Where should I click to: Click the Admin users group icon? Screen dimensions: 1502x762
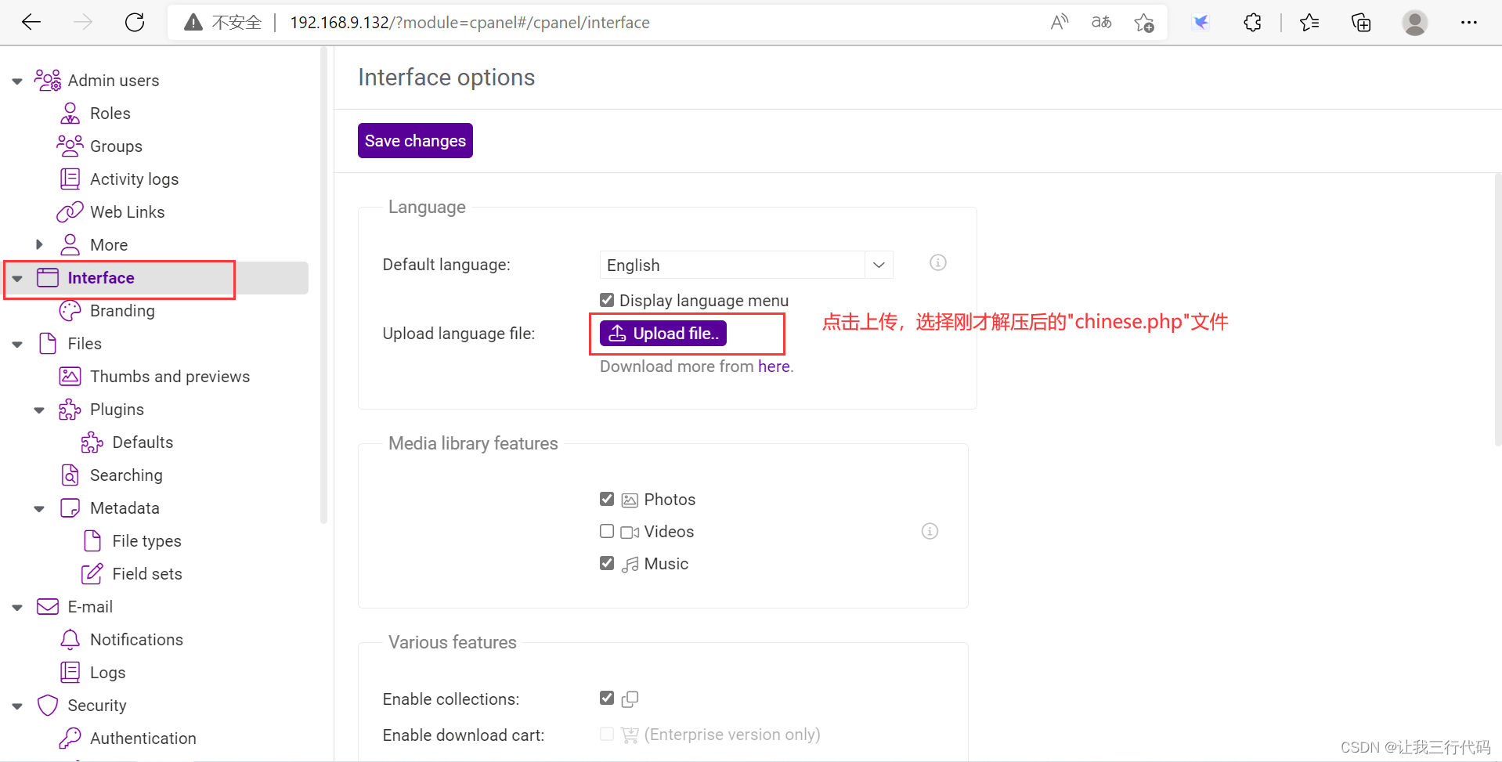(48, 80)
